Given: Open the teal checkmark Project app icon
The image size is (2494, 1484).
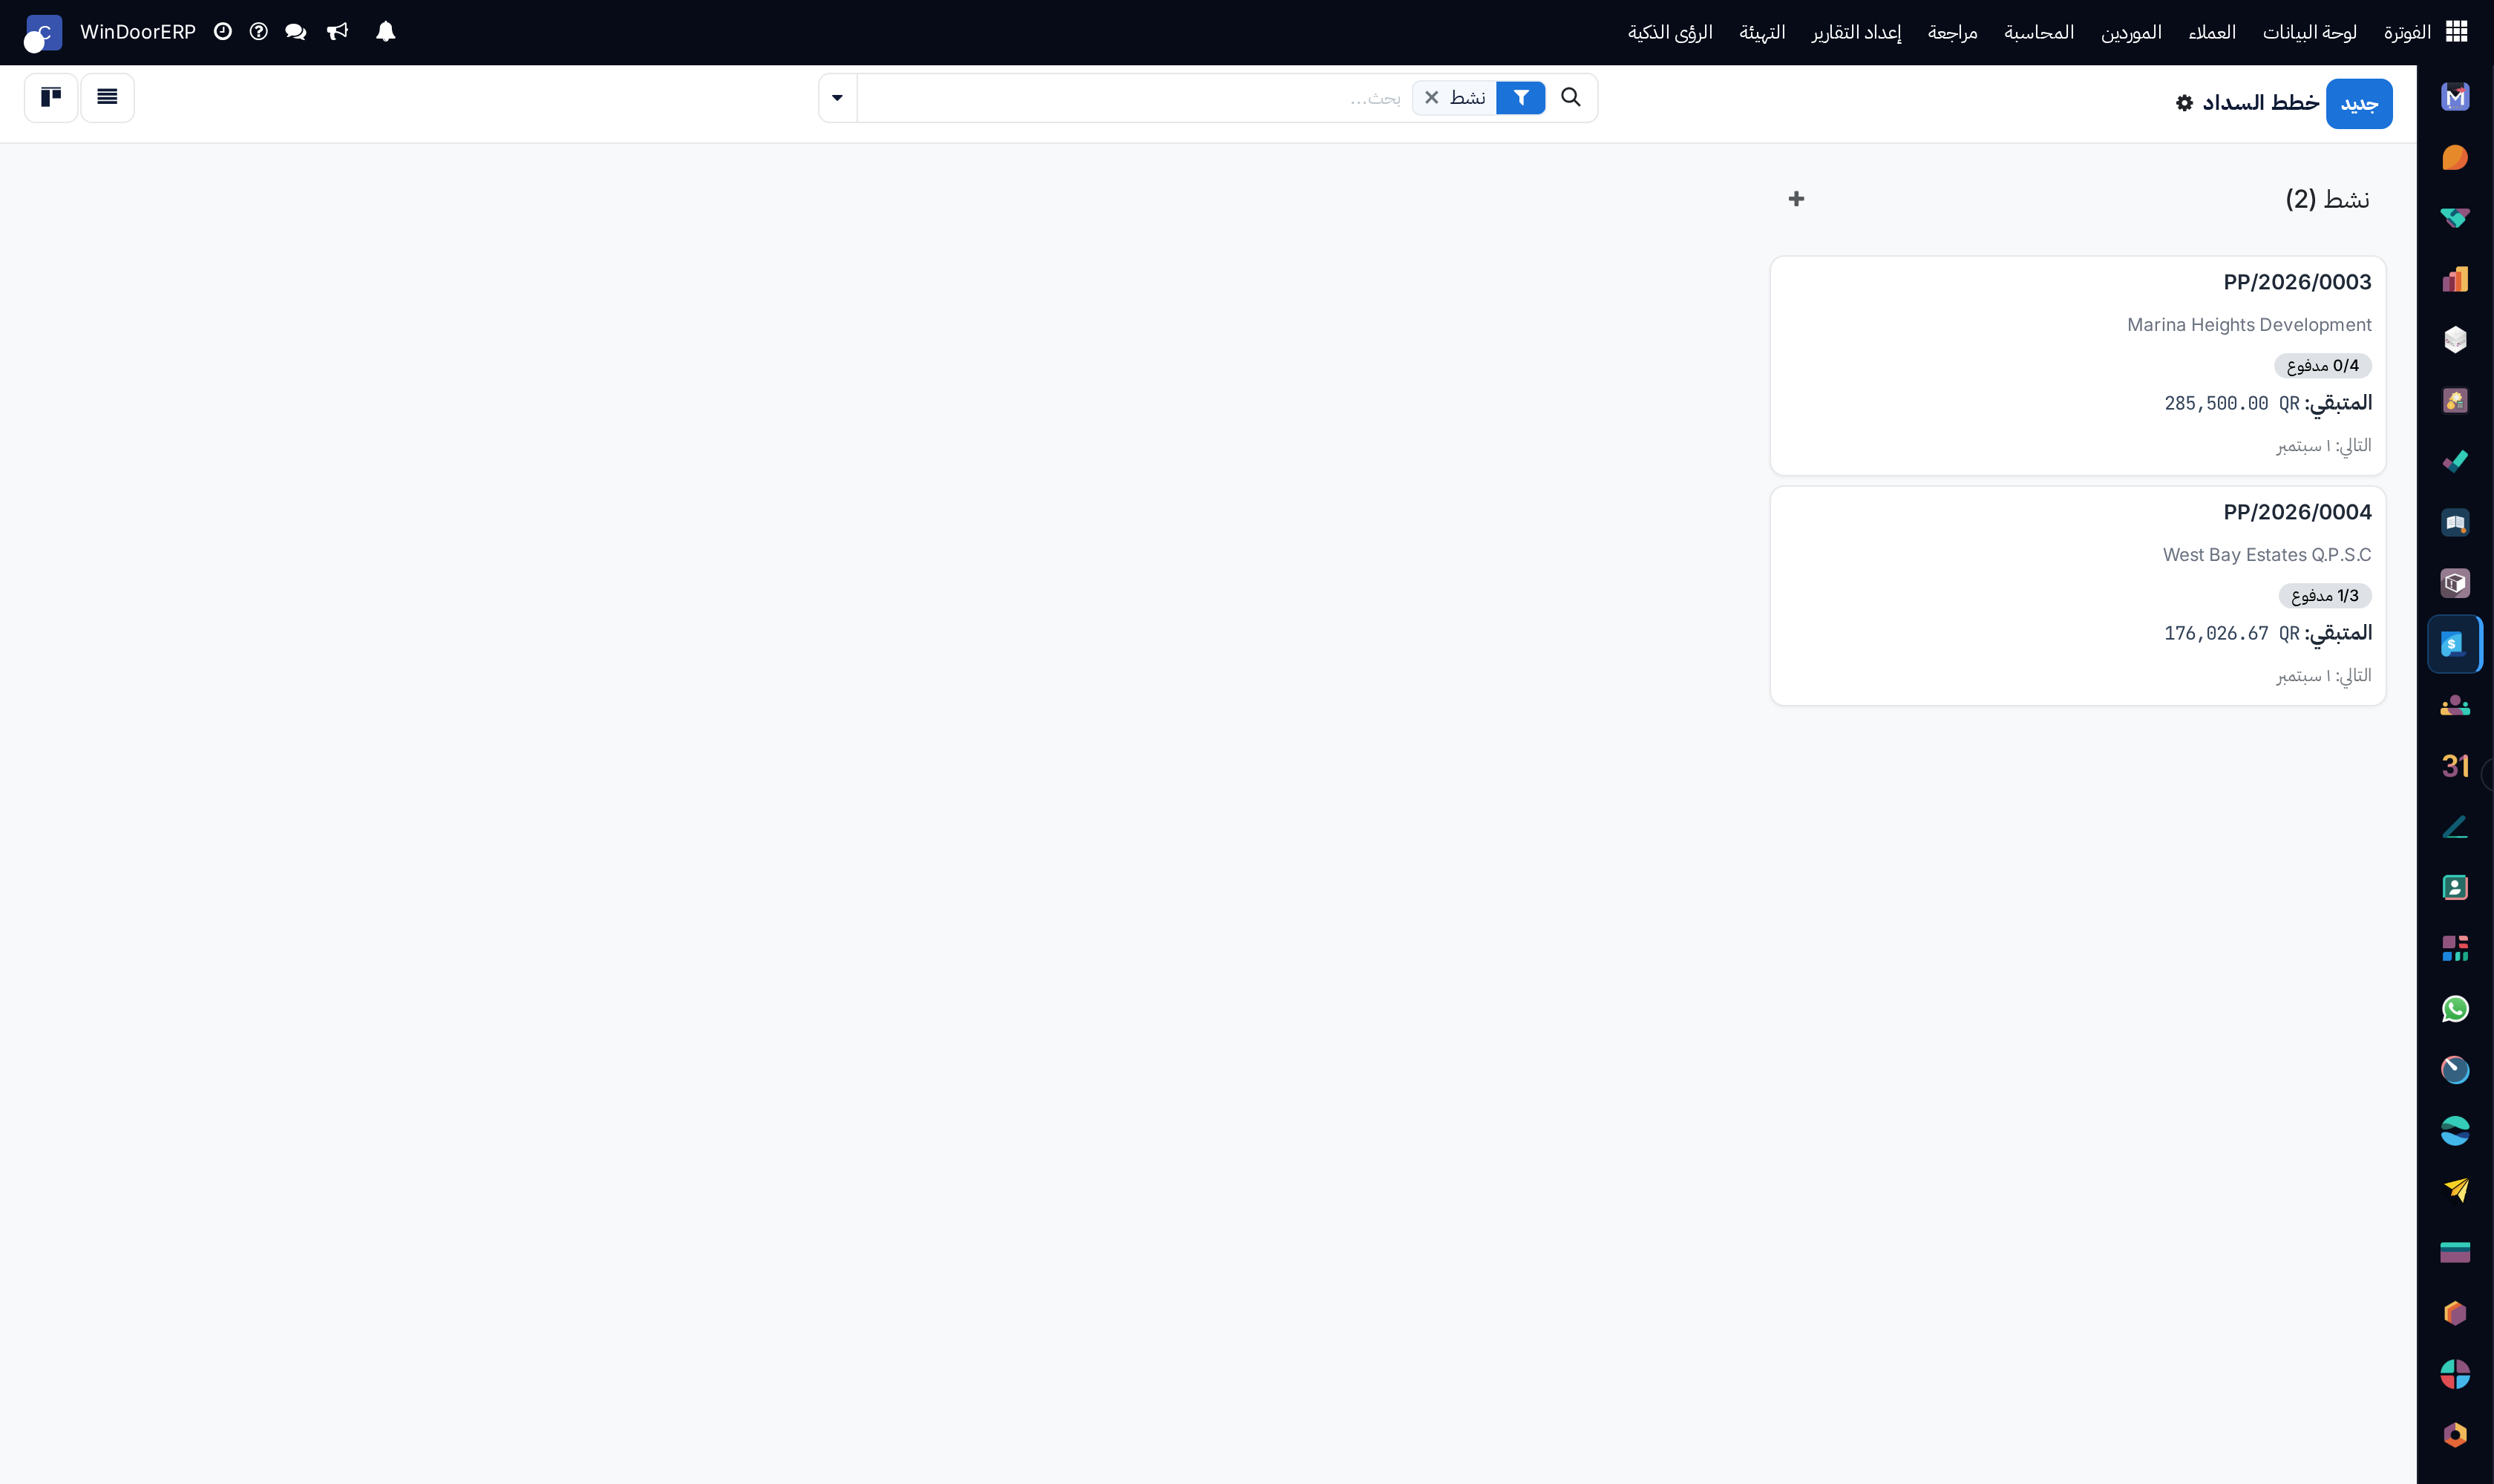Looking at the screenshot, I should 2455,462.
